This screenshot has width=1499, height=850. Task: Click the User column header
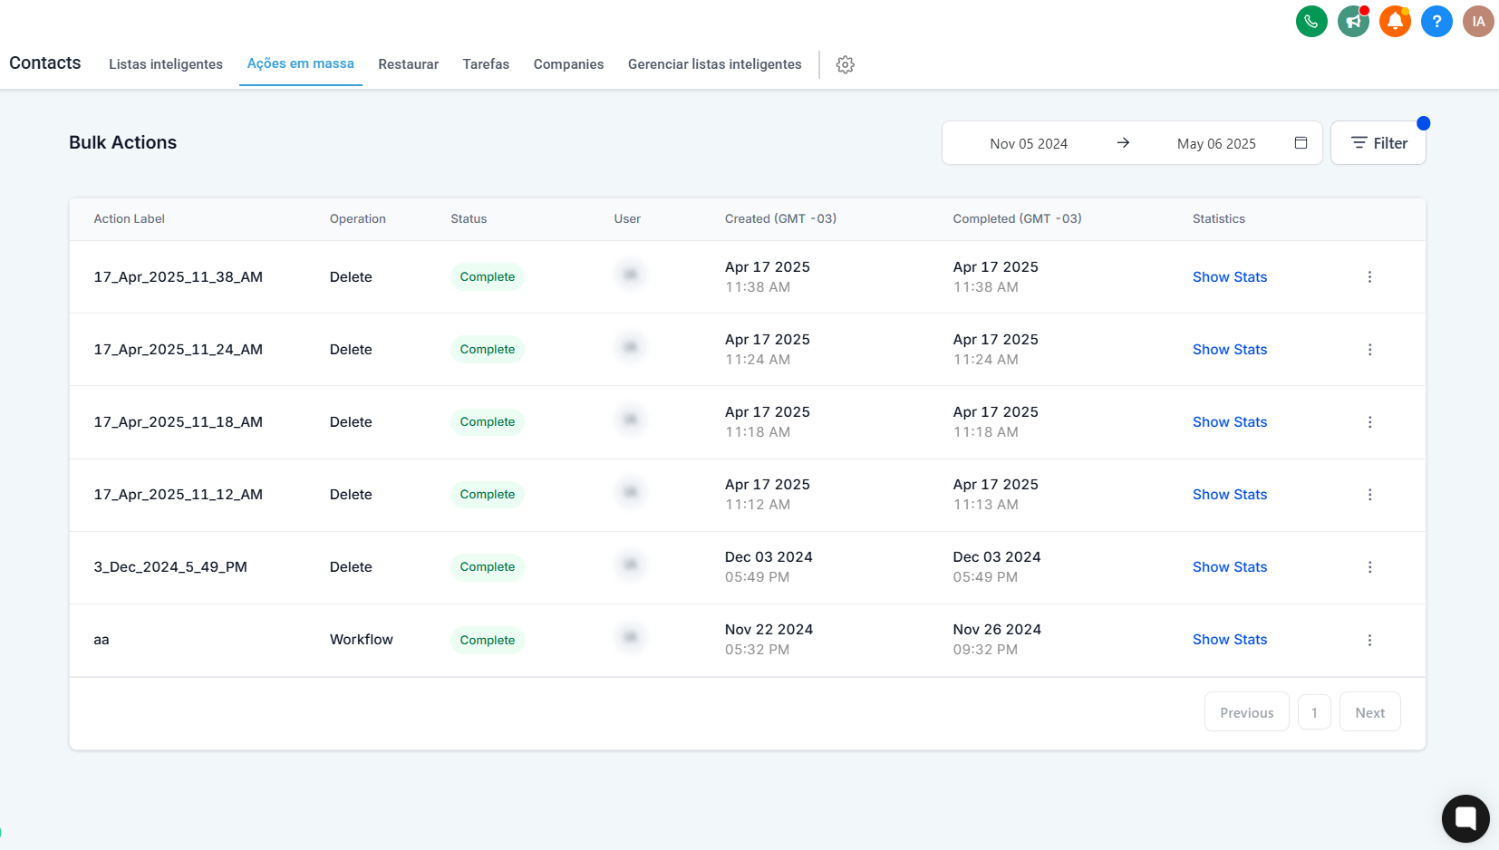pos(627,218)
